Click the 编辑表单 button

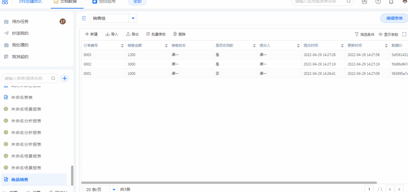[394, 18]
